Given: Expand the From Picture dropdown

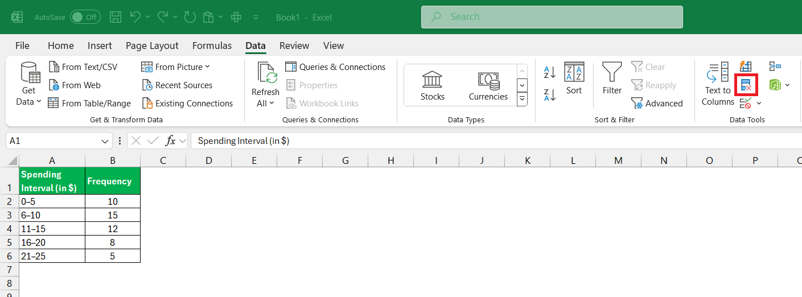Looking at the screenshot, I should tap(207, 67).
